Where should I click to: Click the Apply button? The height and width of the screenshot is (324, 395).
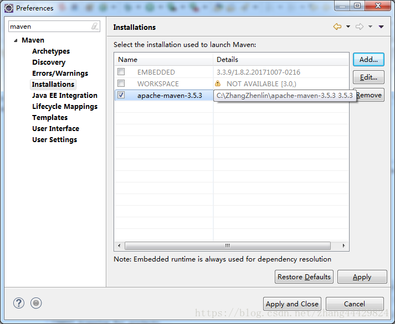click(362, 277)
